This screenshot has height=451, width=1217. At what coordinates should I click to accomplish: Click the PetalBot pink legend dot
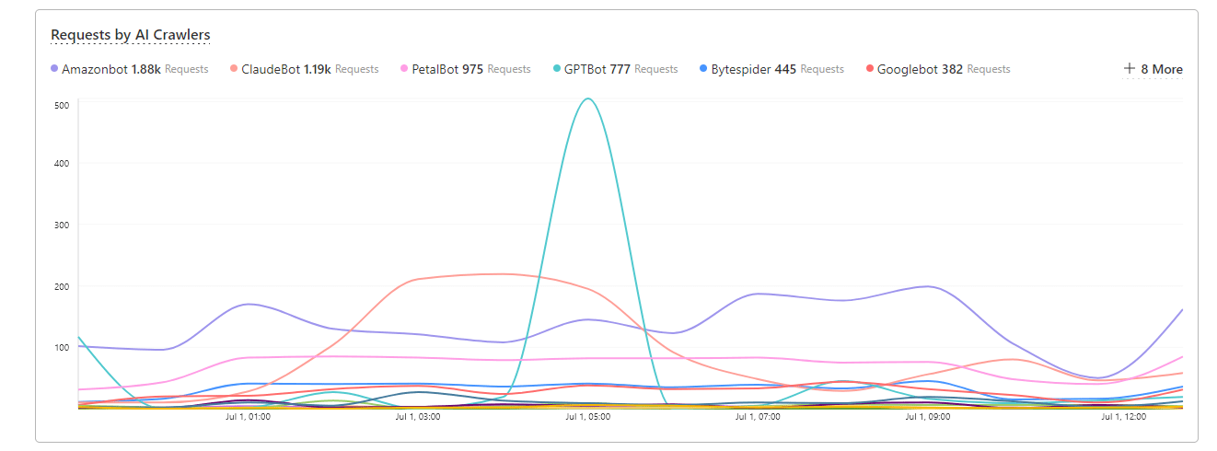pos(404,69)
